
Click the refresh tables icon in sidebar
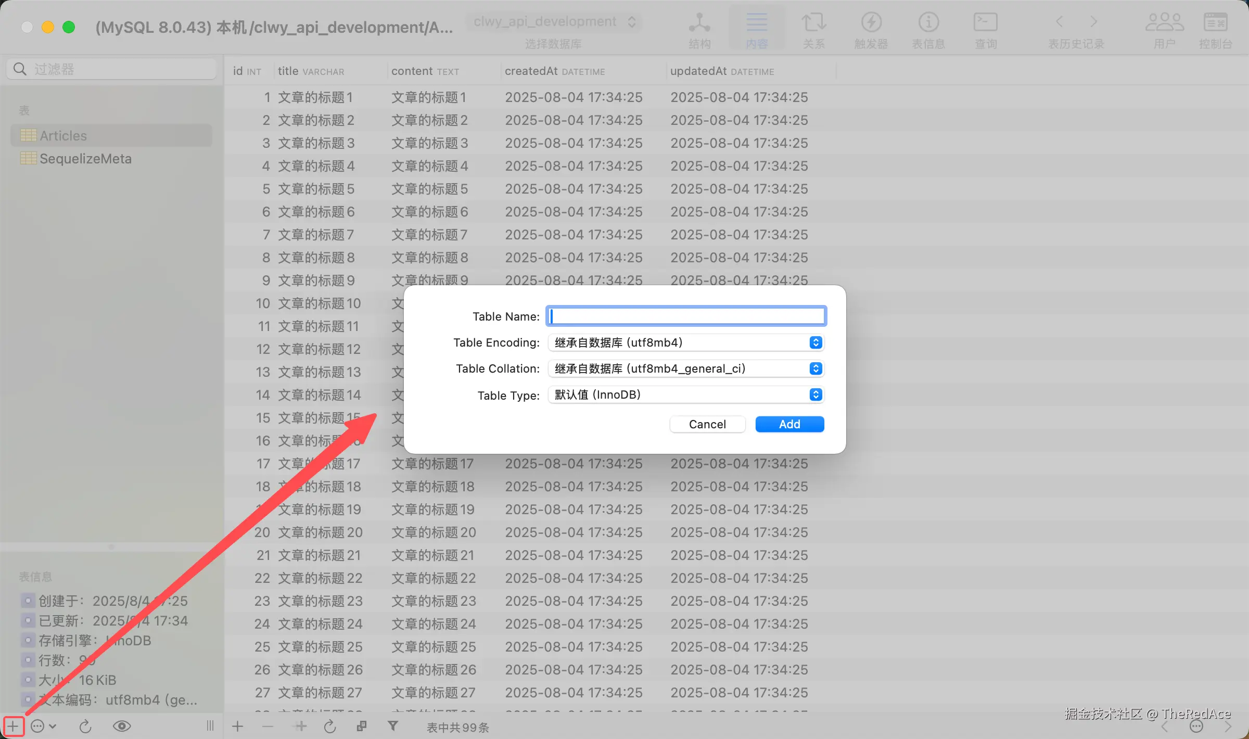tap(85, 726)
